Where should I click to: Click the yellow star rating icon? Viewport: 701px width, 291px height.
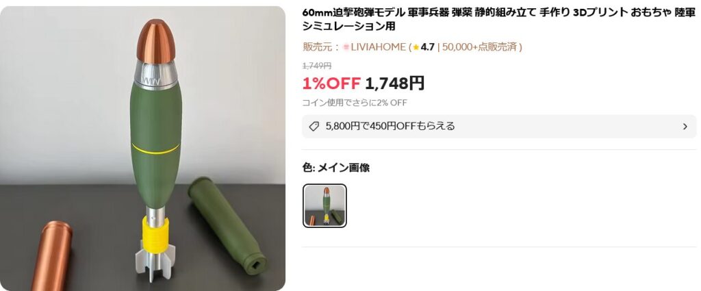(416, 47)
